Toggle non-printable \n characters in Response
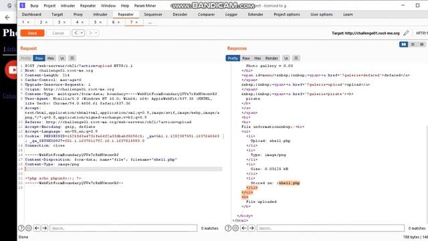The height and width of the screenshot is (241, 428). [286, 58]
